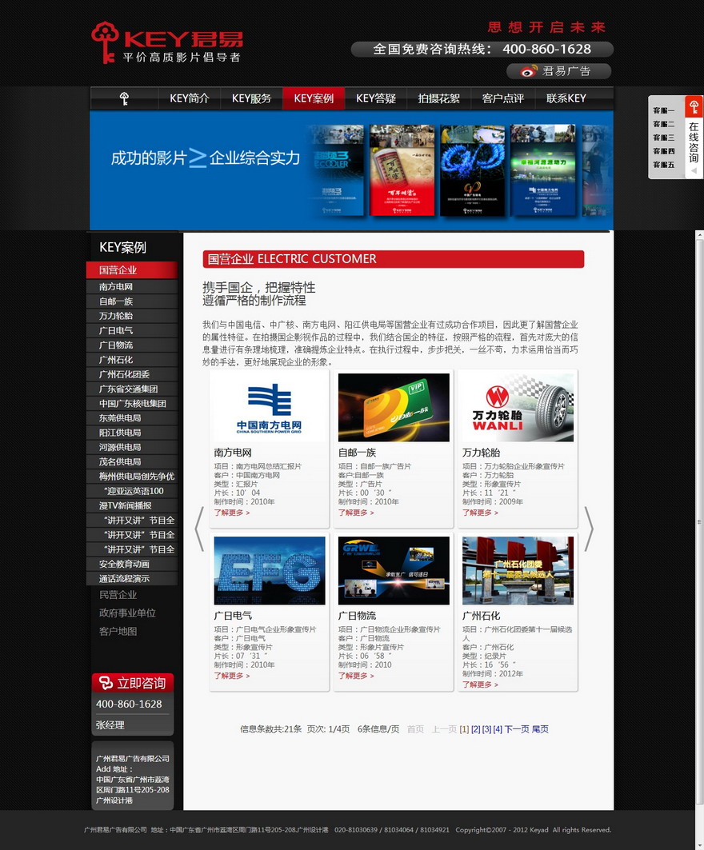Image resolution: width=704 pixels, height=850 pixels.
Task: Open the 中国南方电网 thumbnail
Action: point(270,408)
